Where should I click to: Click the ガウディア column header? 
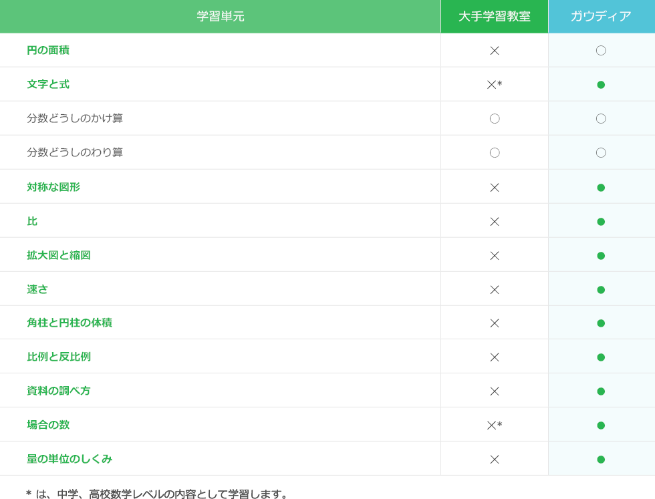point(601,17)
